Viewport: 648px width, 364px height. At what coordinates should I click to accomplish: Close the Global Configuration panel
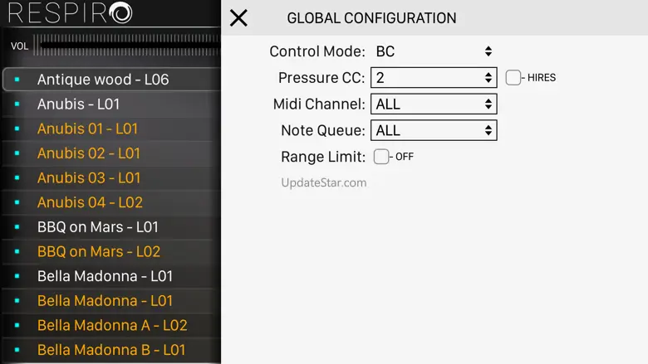(238, 17)
